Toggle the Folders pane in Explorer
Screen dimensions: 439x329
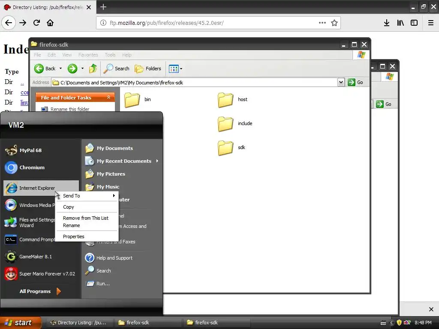(148, 69)
